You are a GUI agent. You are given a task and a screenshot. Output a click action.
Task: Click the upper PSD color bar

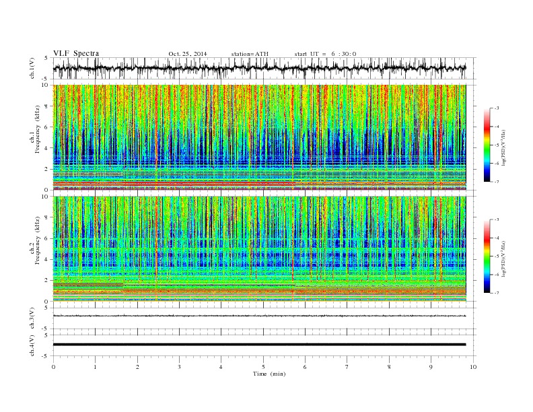pos(487,145)
